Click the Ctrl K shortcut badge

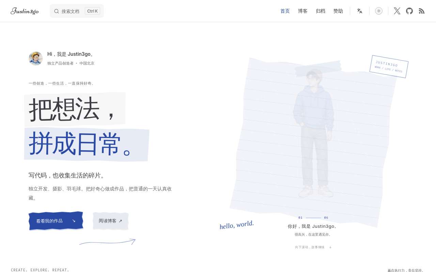(92, 11)
